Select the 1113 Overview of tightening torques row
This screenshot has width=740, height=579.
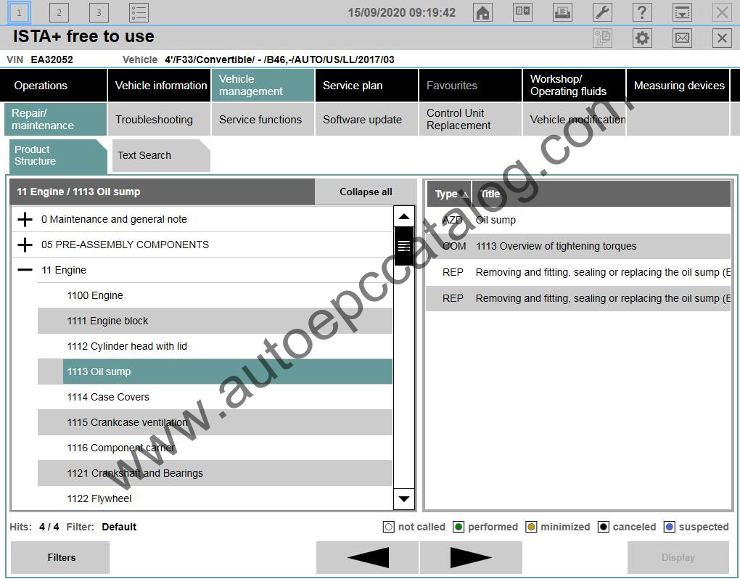pyautogui.click(x=556, y=246)
